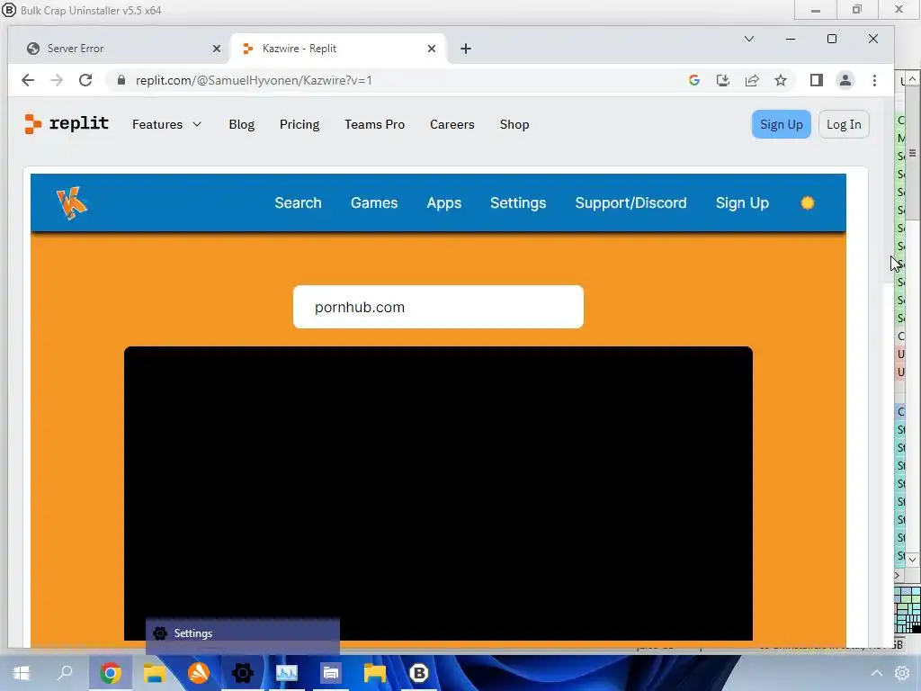921x691 pixels.
Task: Click the install app icon in address bar
Action: coord(723,80)
